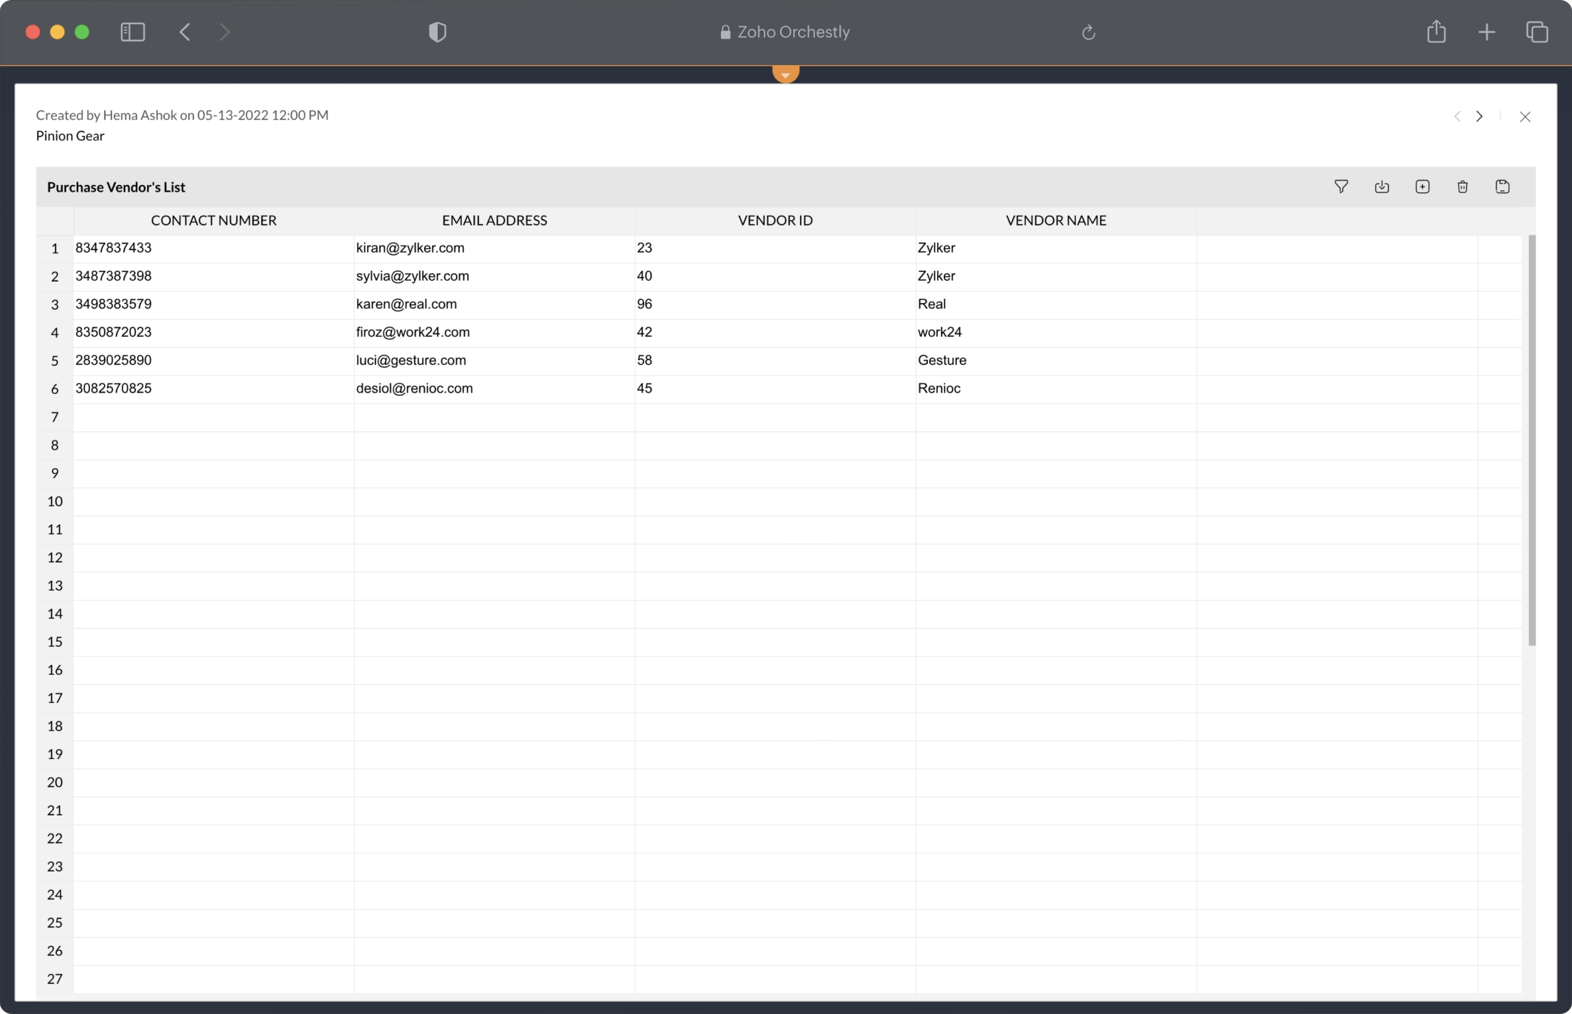Select the desiol@renioc.com email cell
Image resolution: width=1572 pixels, height=1014 pixels.
click(494, 389)
